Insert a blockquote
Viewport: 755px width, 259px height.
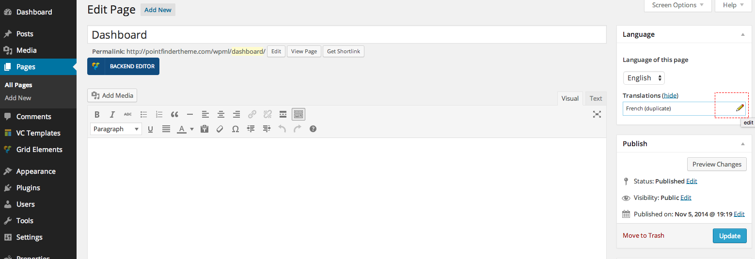(174, 115)
